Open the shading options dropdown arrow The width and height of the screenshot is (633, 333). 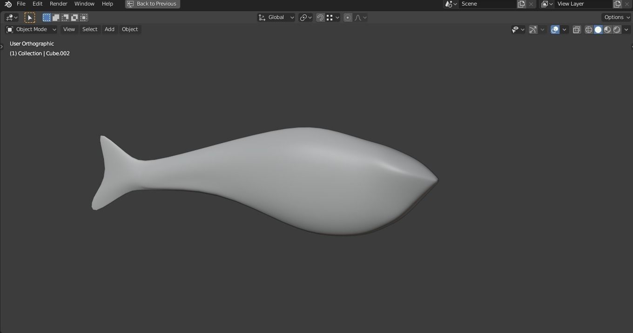coord(626,30)
